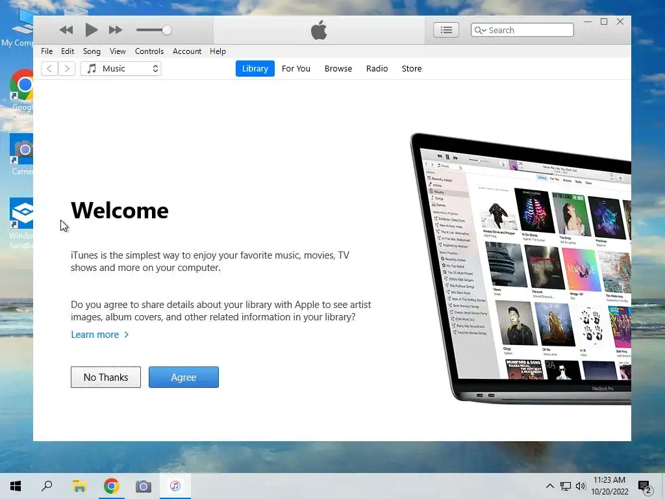
Task: Open the notification center icon
Action: coord(645,486)
